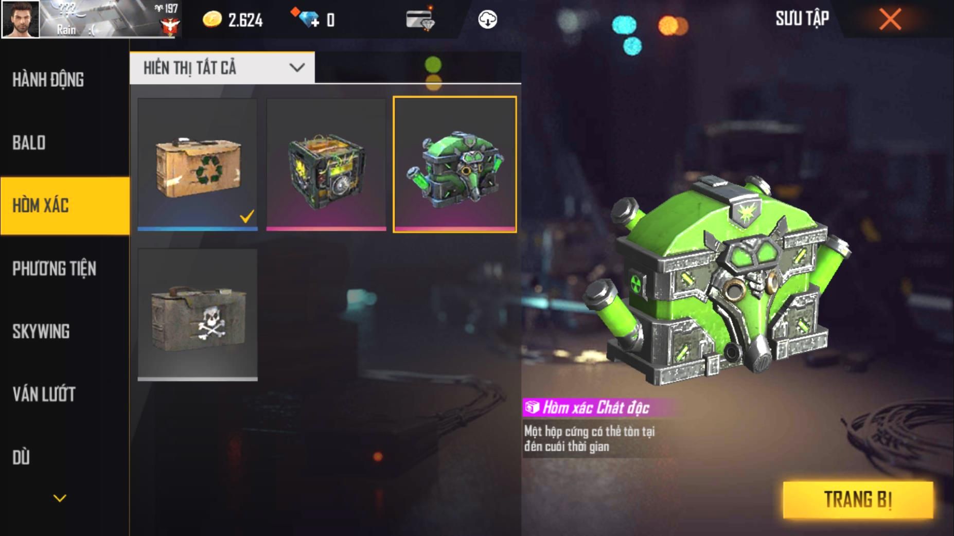
Task: Open the Hiển Thị Tất Cả filter dropdown
Action: [x=222, y=67]
